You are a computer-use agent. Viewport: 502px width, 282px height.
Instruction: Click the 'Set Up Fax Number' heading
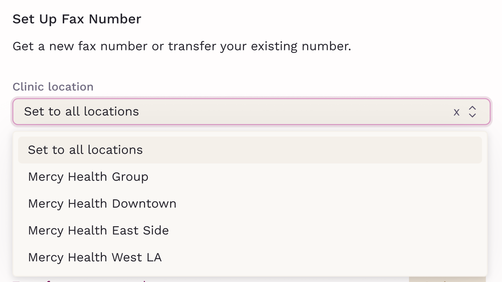pyautogui.click(x=77, y=19)
